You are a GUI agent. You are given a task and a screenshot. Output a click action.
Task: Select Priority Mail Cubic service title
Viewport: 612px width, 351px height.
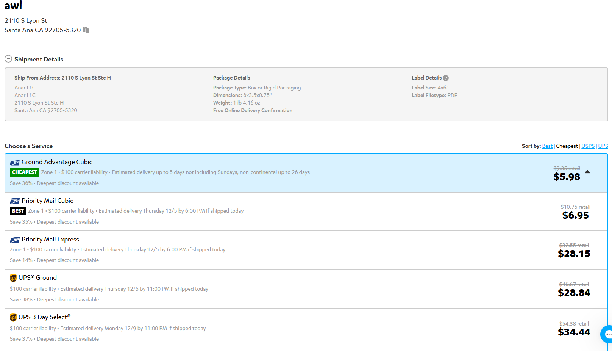click(x=47, y=201)
